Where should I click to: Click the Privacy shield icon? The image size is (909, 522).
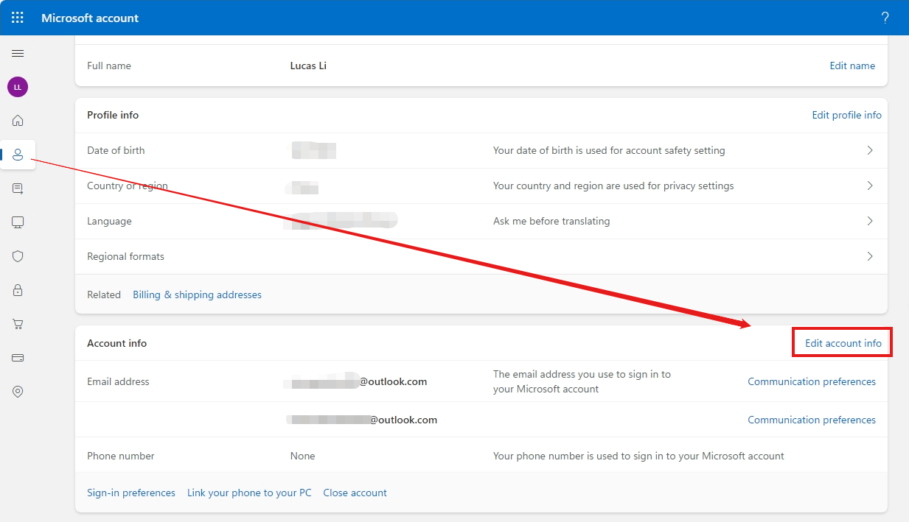[17, 256]
